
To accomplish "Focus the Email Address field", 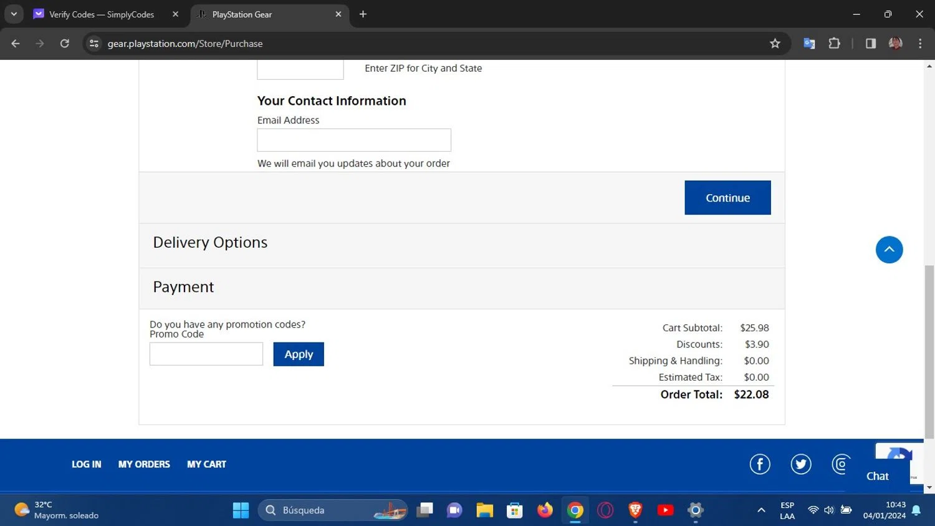I will [354, 140].
